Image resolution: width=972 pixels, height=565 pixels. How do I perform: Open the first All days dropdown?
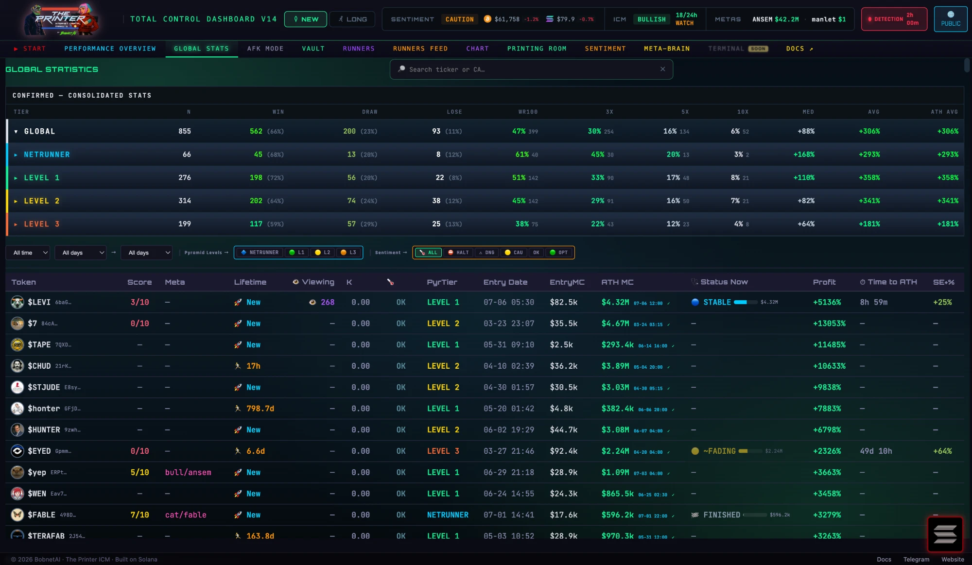[x=81, y=253]
